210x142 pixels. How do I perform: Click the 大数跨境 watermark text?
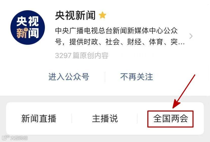pyautogui.click(x=19, y=138)
